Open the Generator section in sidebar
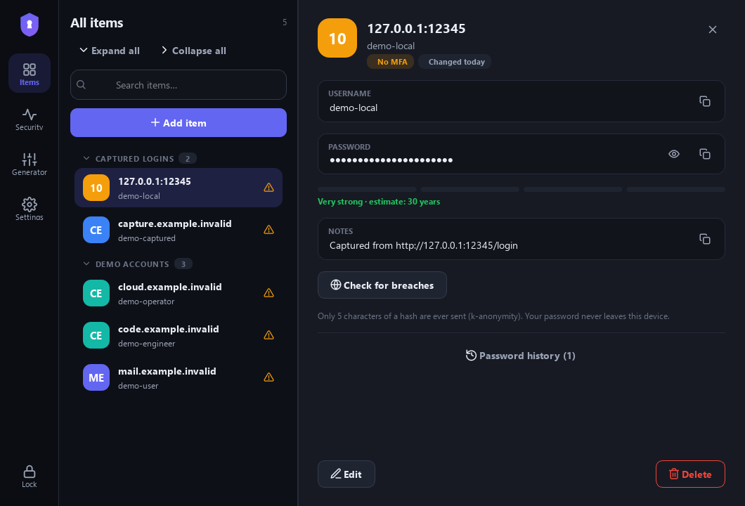 pos(30,164)
